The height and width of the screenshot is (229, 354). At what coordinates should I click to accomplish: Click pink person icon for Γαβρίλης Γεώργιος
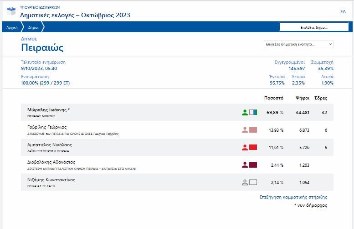pos(245,130)
